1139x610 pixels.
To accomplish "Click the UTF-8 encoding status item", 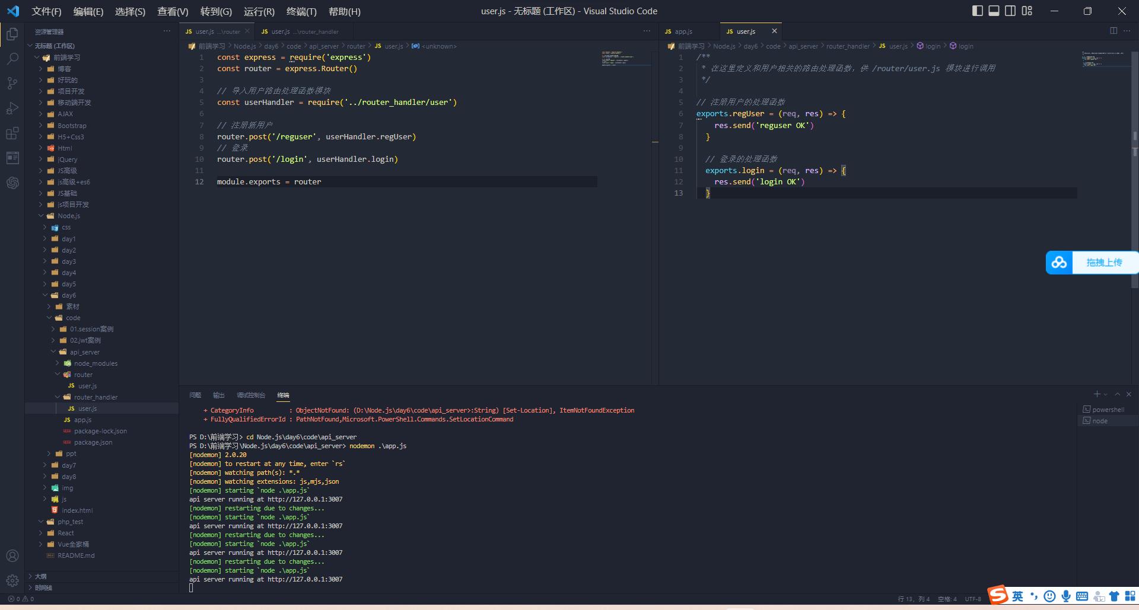I will coord(973,599).
